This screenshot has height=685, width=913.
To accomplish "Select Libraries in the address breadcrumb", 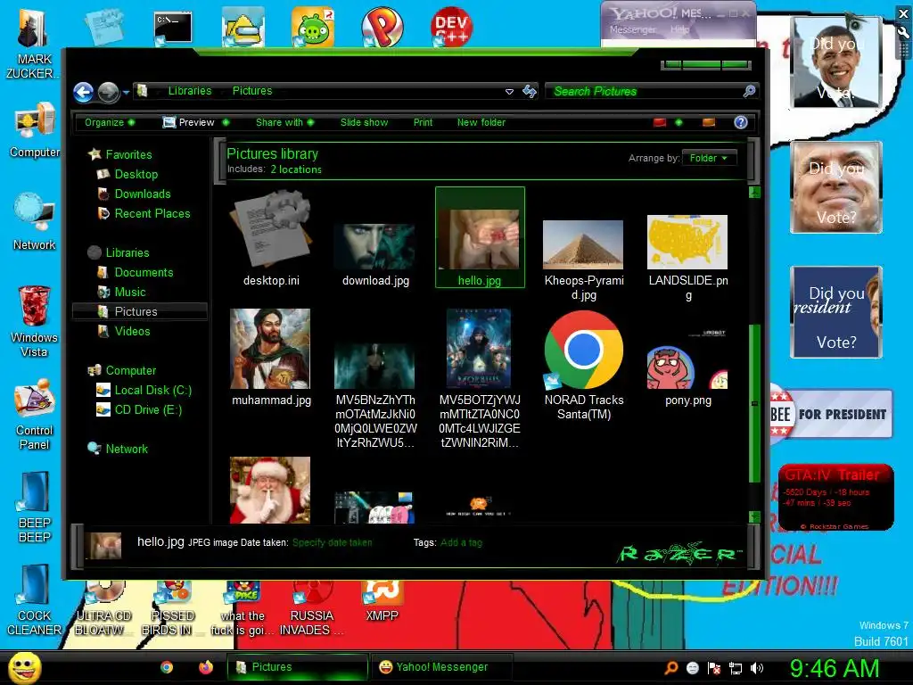I will point(190,91).
